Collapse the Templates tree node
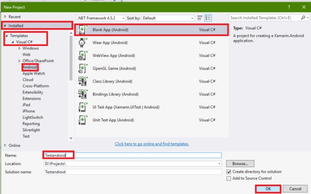Screen dimensions: 311x194 [7, 36]
